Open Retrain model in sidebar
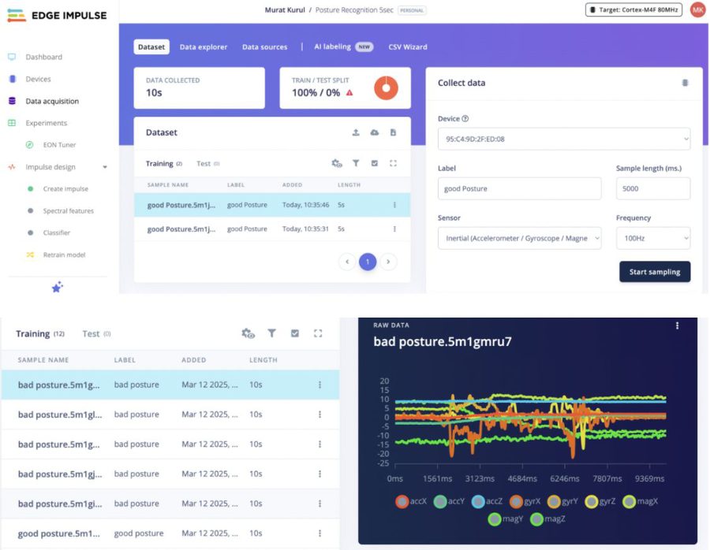 point(64,255)
